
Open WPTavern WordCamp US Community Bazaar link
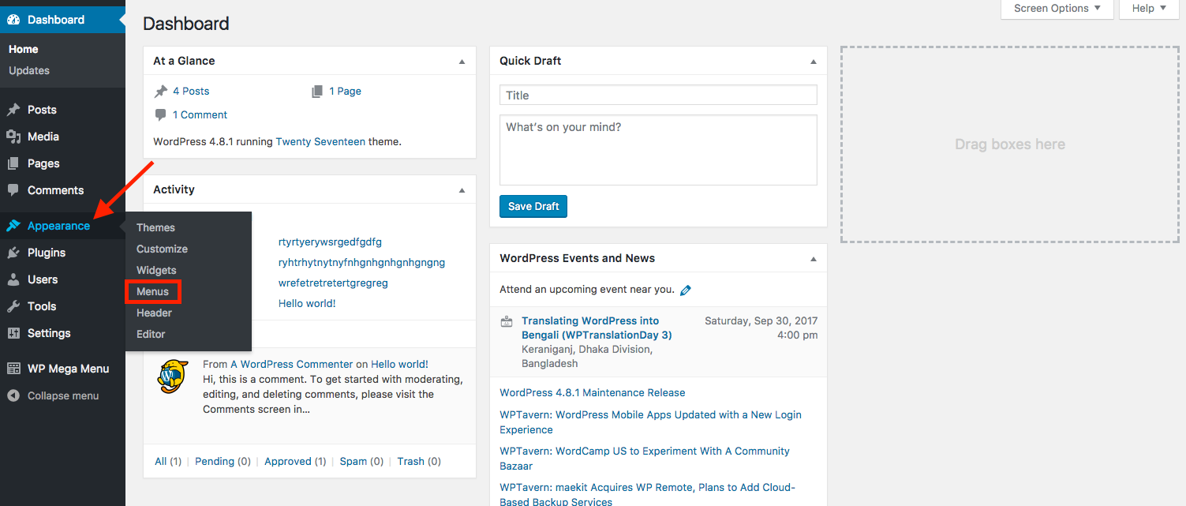pos(645,459)
